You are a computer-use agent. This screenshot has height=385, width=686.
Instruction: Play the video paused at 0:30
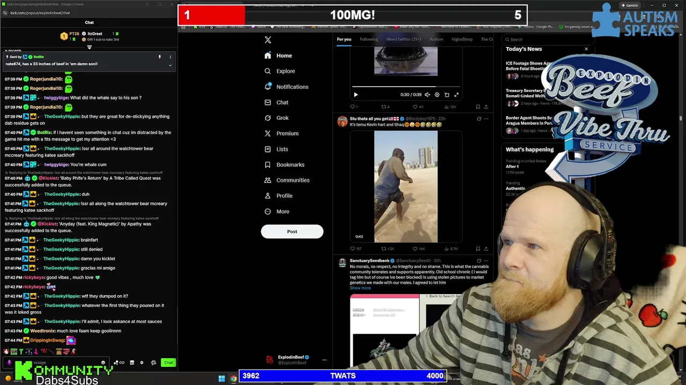tap(355, 95)
